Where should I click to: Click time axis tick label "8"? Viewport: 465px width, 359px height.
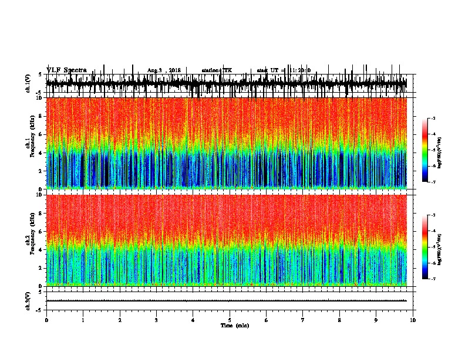coord(339,320)
